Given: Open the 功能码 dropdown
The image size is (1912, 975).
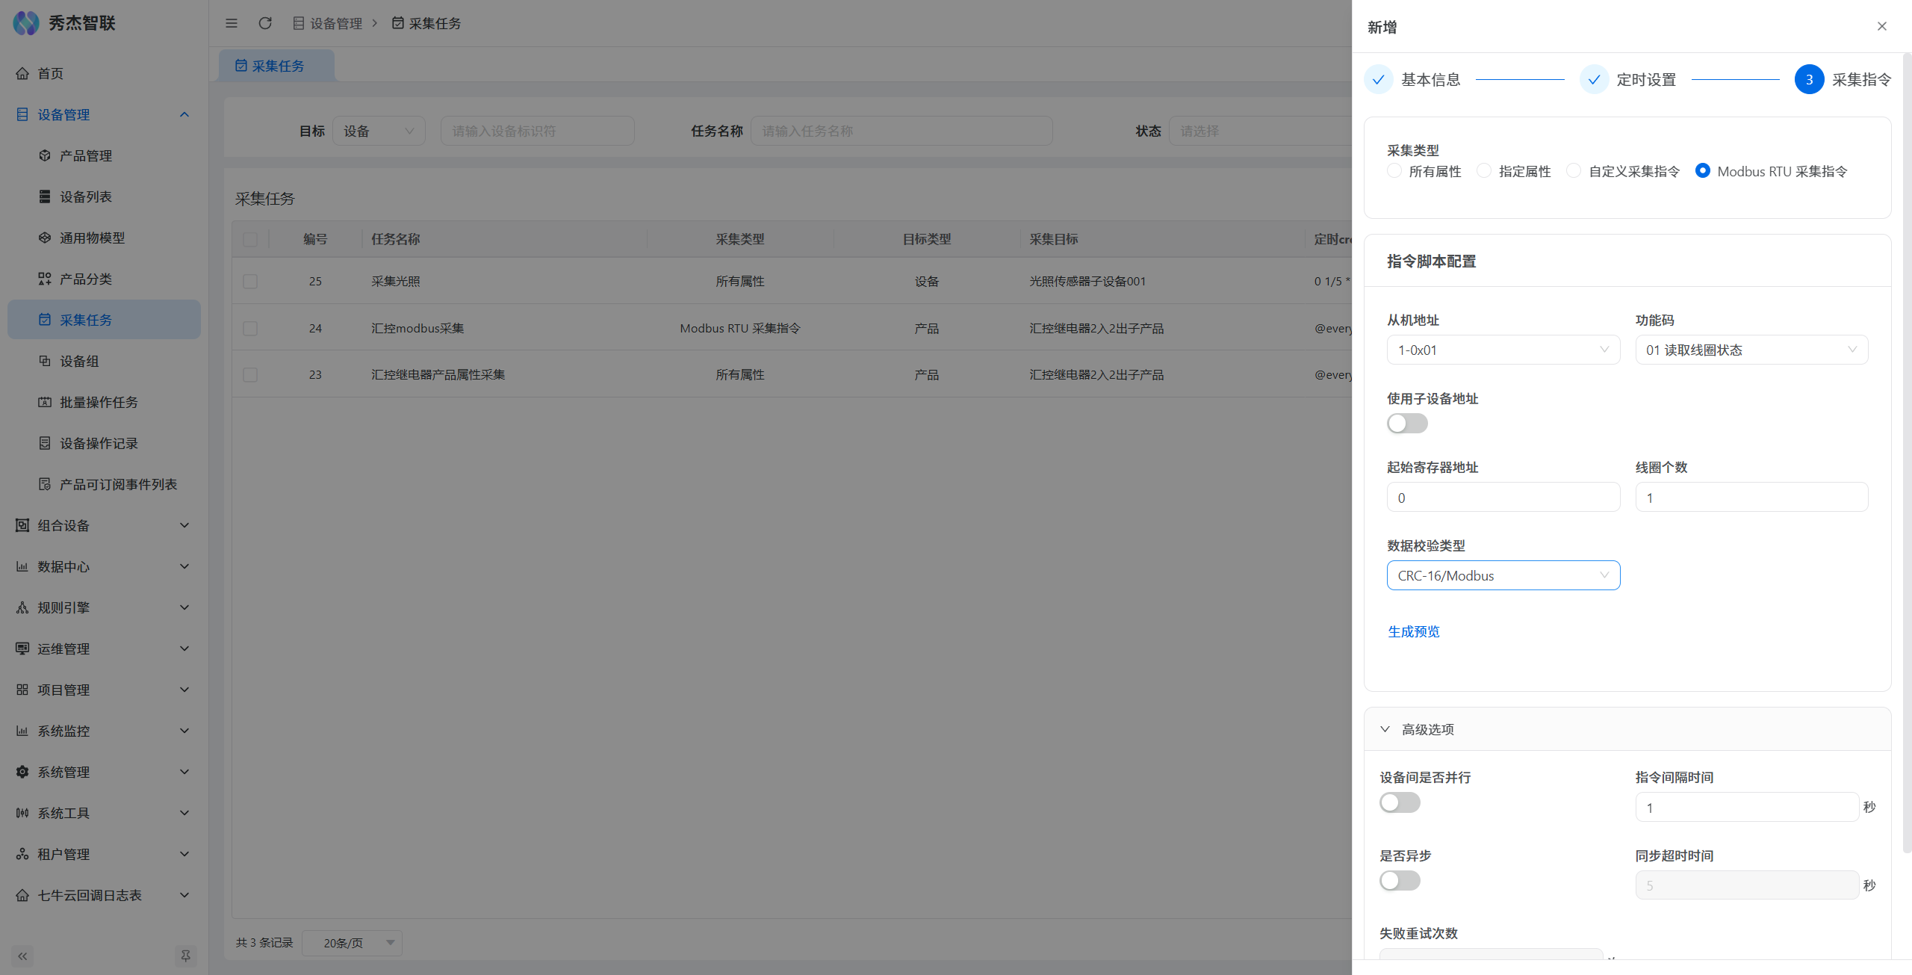Looking at the screenshot, I should point(1751,350).
